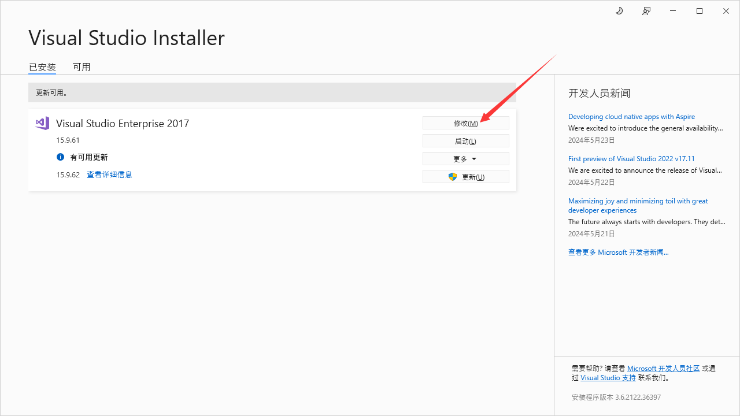Open the 查看详细信息 link

(109, 174)
